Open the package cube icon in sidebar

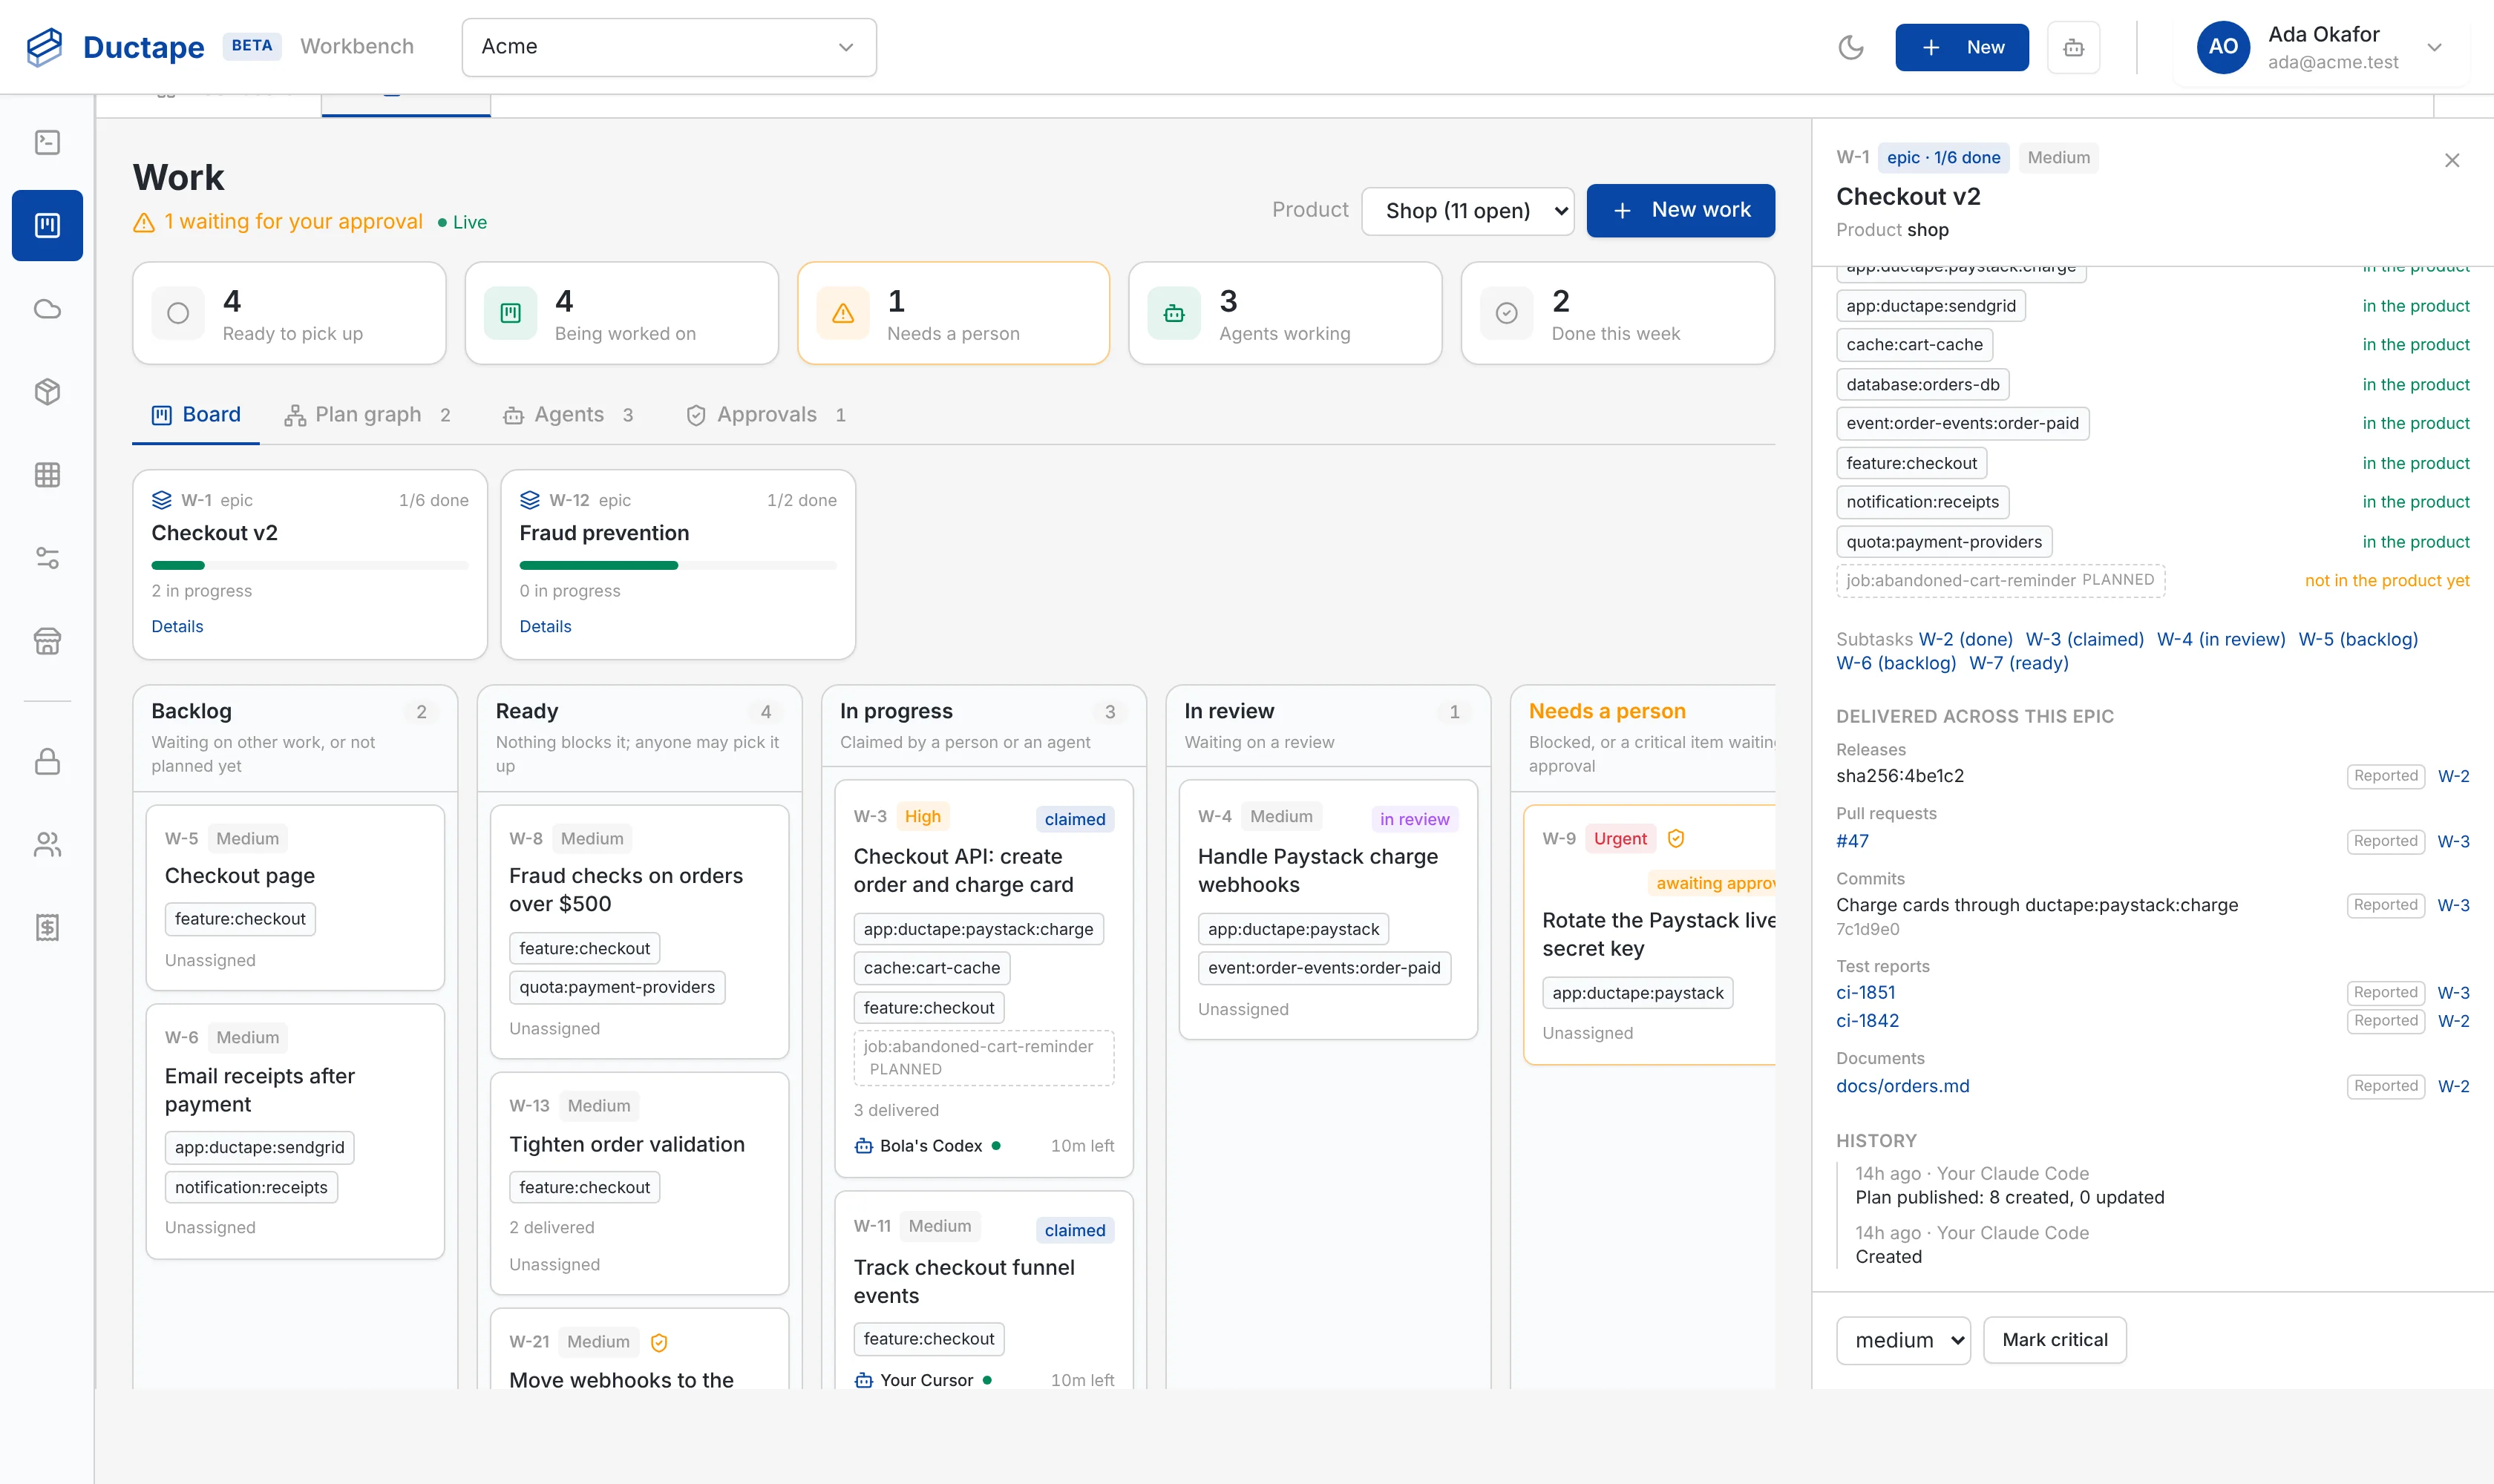pyautogui.click(x=47, y=391)
